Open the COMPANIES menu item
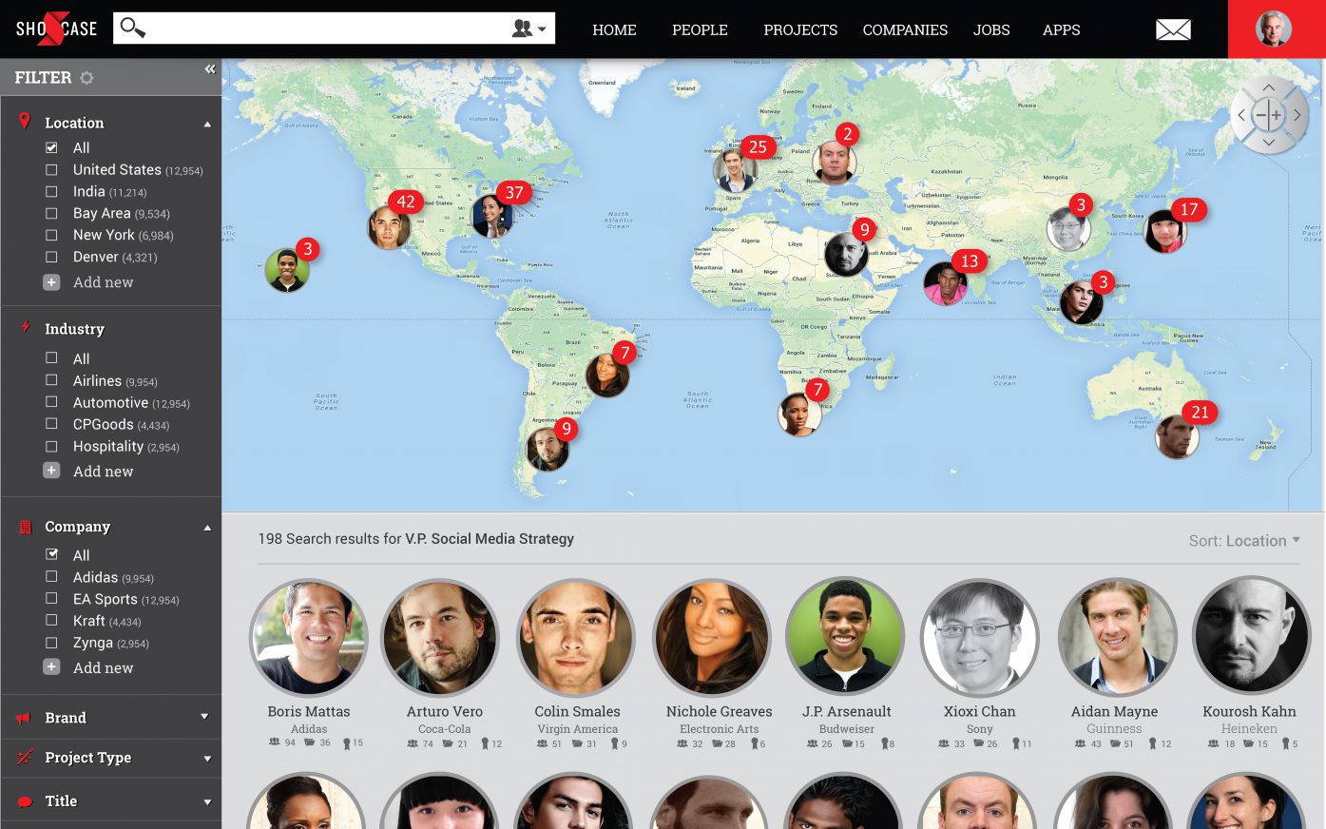1326x829 pixels. pyautogui.click(x=905, y=29)
